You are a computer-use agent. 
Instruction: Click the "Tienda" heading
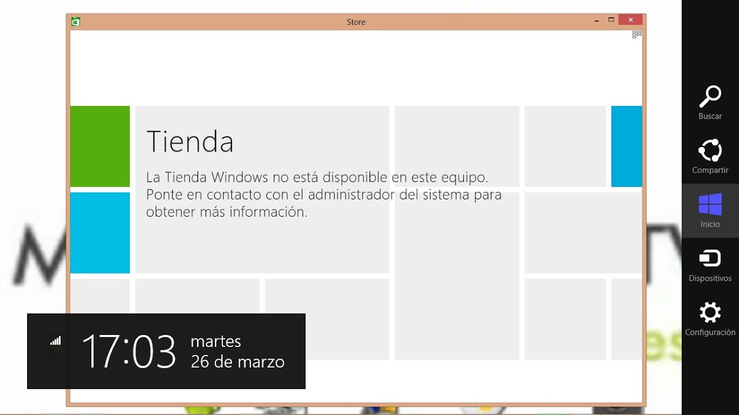pyautogui.click(x=190, y=141)
